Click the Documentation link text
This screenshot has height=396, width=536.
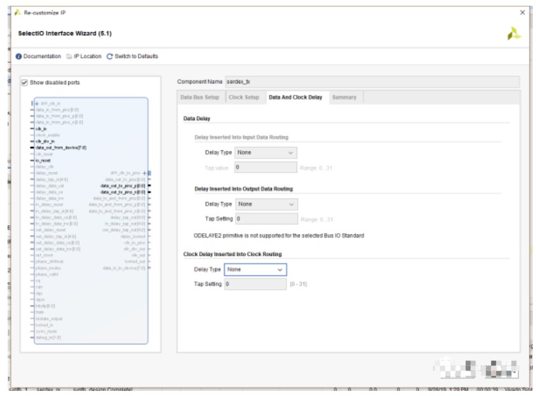(42, 57)
